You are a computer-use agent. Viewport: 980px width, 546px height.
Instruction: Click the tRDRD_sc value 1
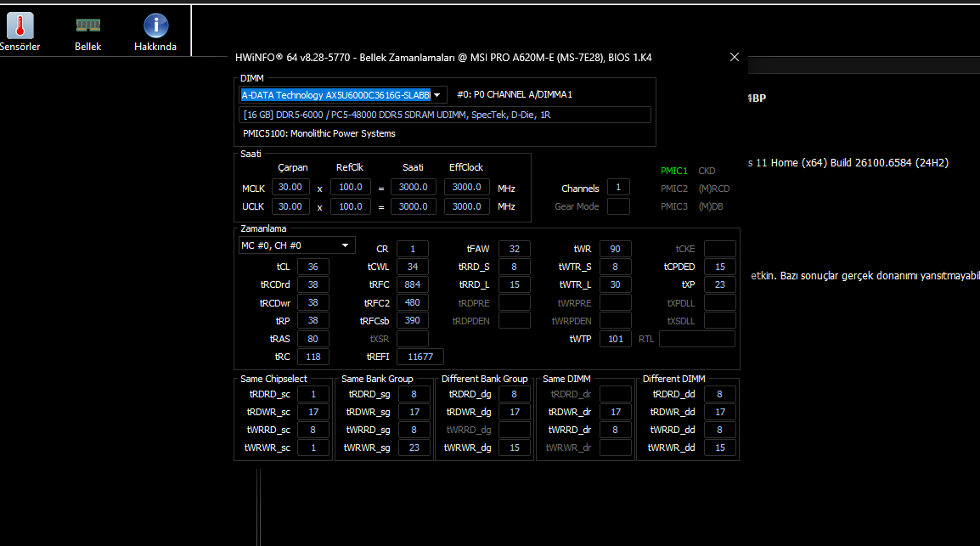pyautogui.click(x=313, y=394)
